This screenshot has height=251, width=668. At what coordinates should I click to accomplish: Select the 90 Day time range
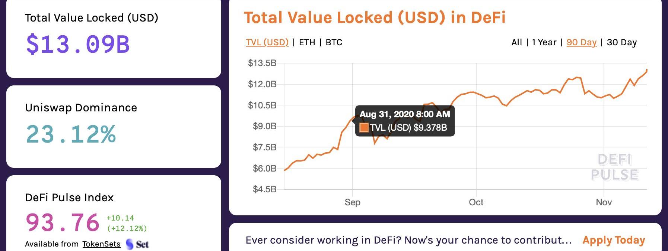pos(581,42)
